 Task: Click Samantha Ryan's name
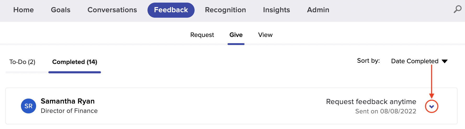click(x=68, y=101)
